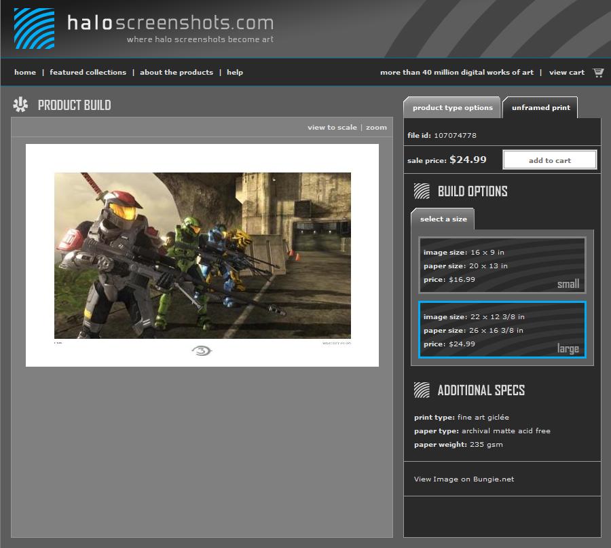The width and height of the screenshot is (611, 548).
Task: Click the Product Build gear icon
Action: 20,105
